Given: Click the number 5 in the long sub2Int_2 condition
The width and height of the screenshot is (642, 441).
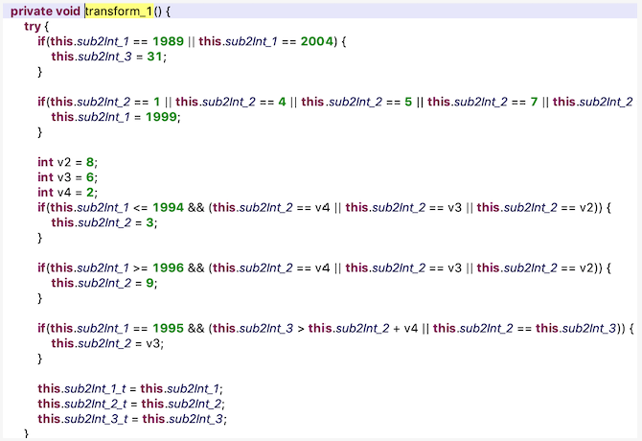Looking at the screenshot, I should click(408, 102).
